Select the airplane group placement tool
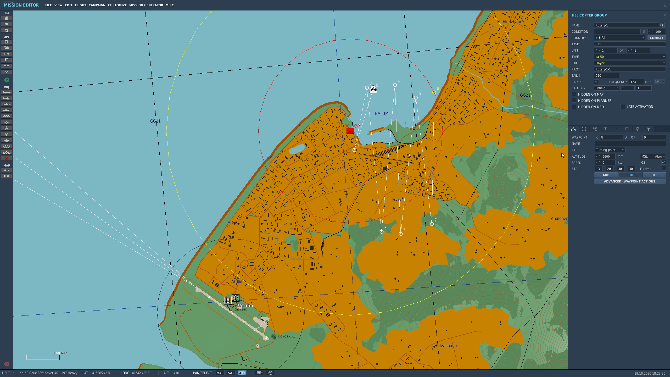 (7, 92)
